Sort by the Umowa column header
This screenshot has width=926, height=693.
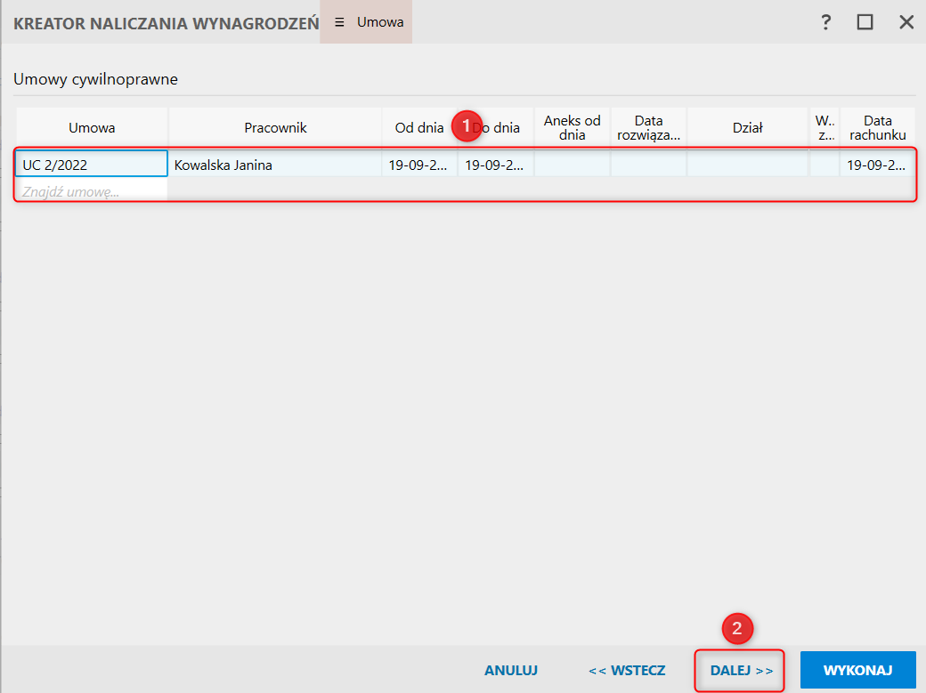click(x=92, y=127)
